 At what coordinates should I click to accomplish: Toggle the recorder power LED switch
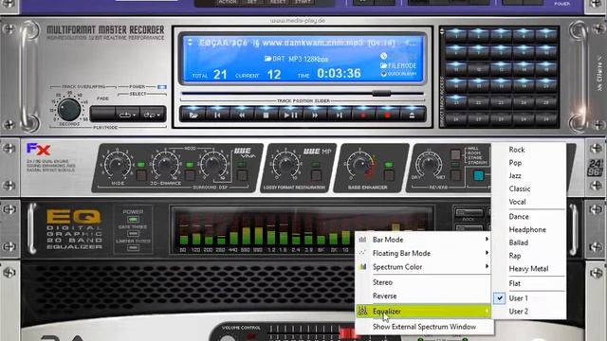(162, 87)
